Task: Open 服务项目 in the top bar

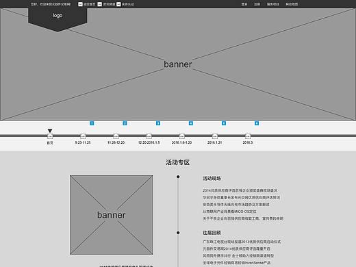Action: tap(273, 4)
